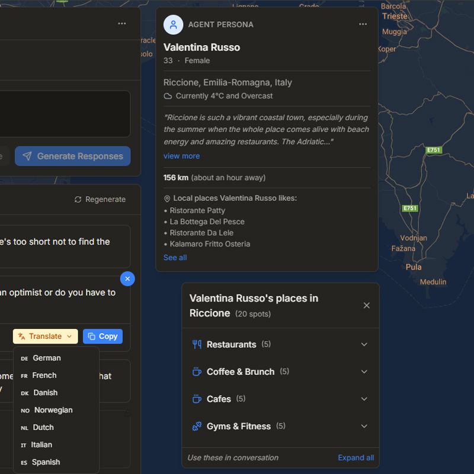Choose Italian in the language list
Screen dimensions: 474x474
point(41,444)
